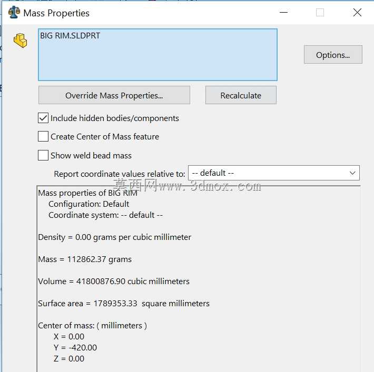
Task: Click the X = 0.00 center of mass value
Action: click(x=69, y=337)
